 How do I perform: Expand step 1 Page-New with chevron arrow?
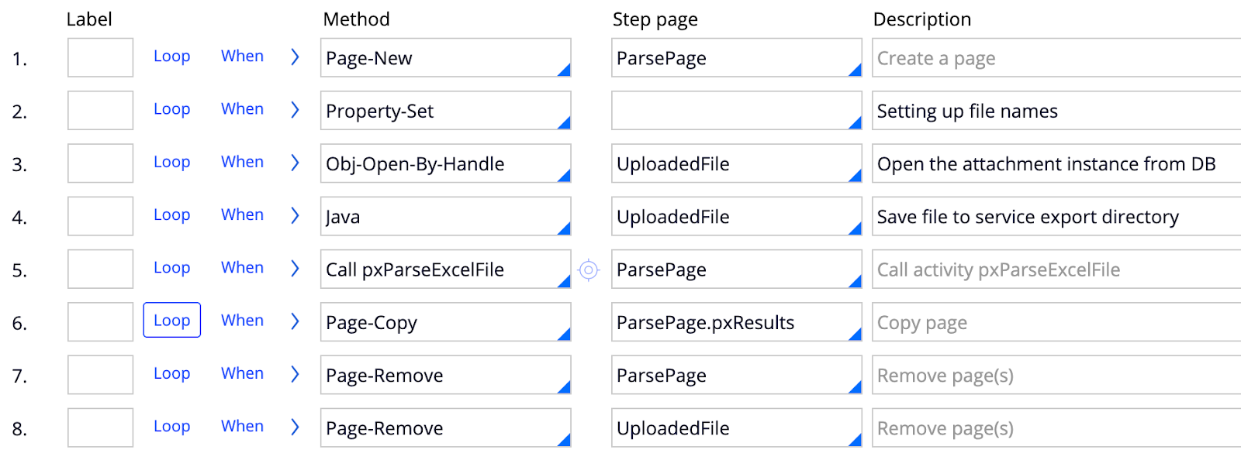coord(295,57)
